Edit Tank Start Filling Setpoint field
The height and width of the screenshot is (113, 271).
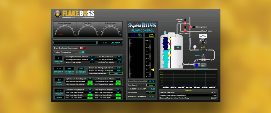click(x=90, y=90)
